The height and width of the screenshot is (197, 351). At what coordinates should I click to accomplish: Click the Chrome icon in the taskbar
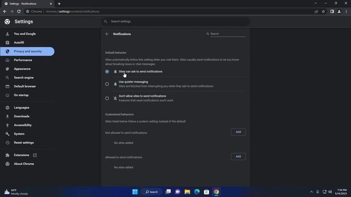coord(216,192)
